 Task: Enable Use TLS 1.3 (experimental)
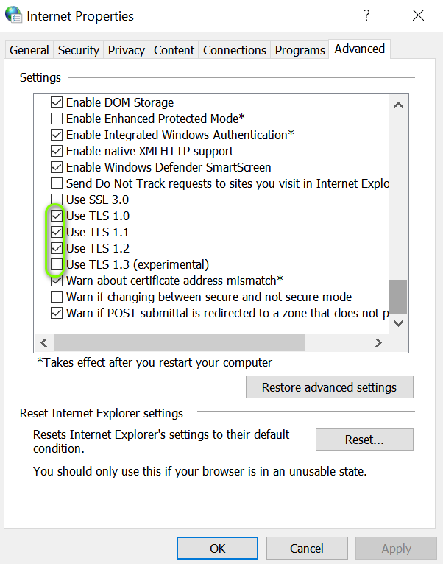(x=57, y=264)
